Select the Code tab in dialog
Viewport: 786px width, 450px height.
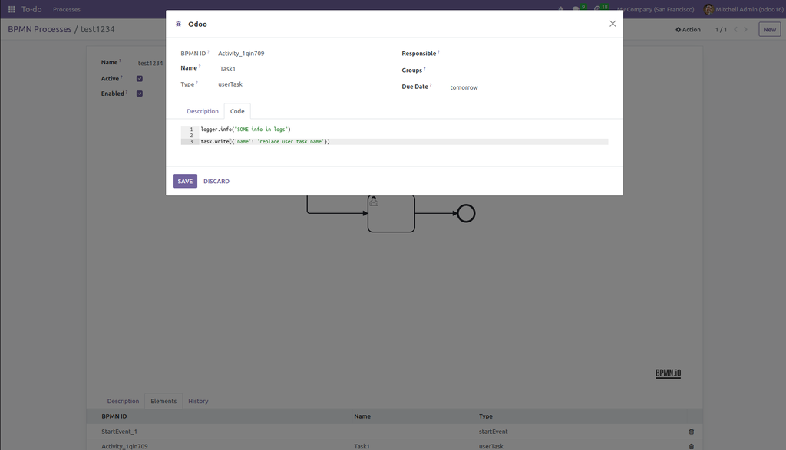coord(237,111)
